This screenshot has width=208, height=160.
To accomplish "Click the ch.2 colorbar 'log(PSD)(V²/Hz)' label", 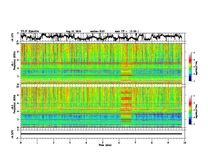I will pos(197,111).
